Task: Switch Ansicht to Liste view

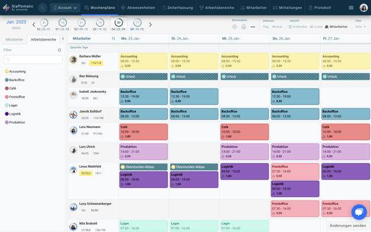Action: click(316, 27)
